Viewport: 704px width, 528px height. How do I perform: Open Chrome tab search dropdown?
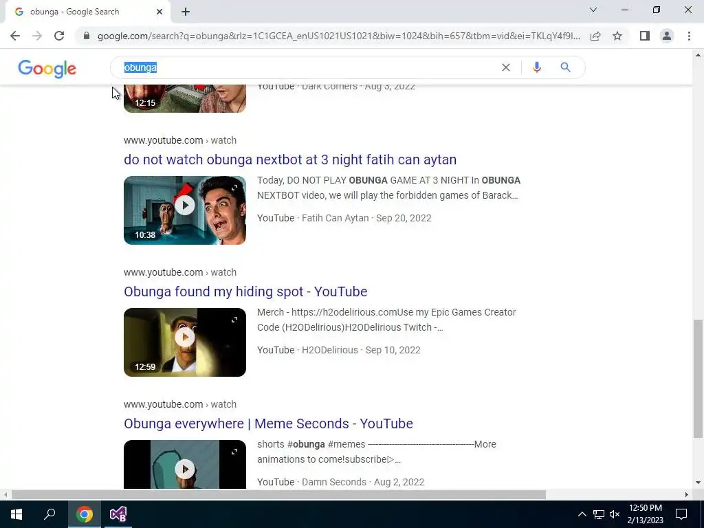[x=593, y=10]
